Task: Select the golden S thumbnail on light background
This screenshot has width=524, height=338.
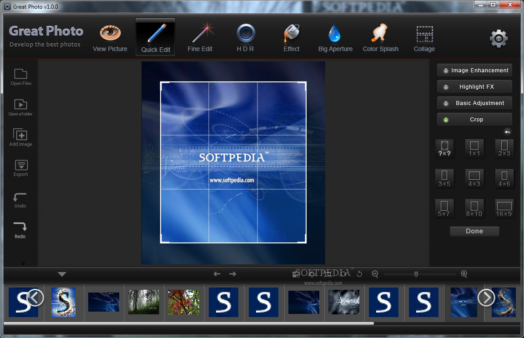Action: pos(64,302)
